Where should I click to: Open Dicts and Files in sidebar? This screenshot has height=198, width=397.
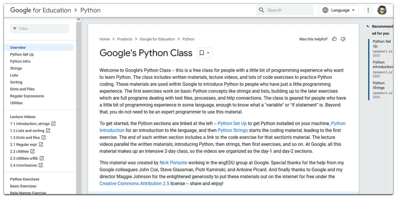click(22, 89)
